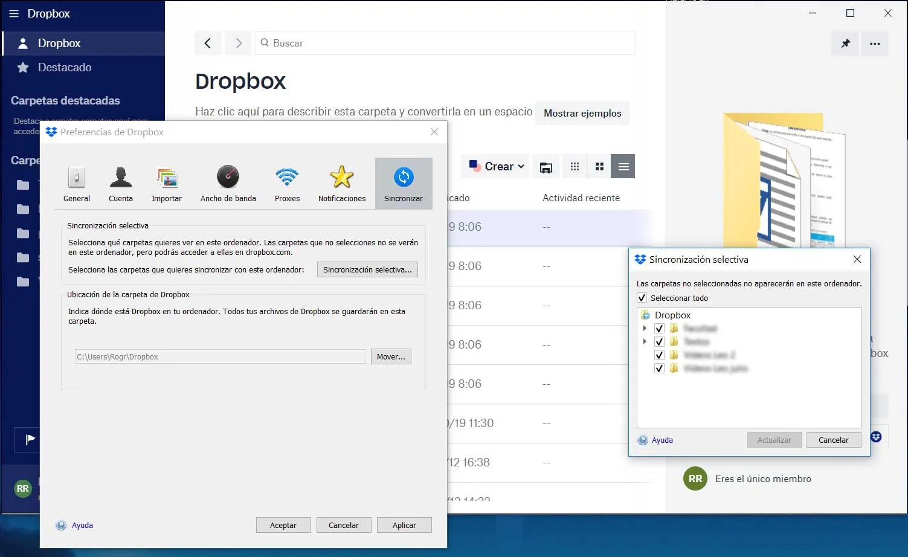Open the three-dots more options menu
908x557 pixels.
(875, 43)
